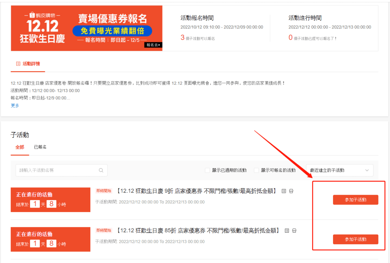Screen dimensions: 390x263
Task: Click the 報名時間：即日起-12/9 description line
Action: (x=40, y=98)
